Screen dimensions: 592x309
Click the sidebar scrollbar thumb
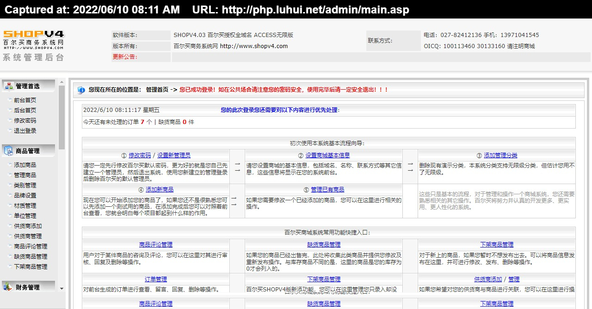pos(62,117)
